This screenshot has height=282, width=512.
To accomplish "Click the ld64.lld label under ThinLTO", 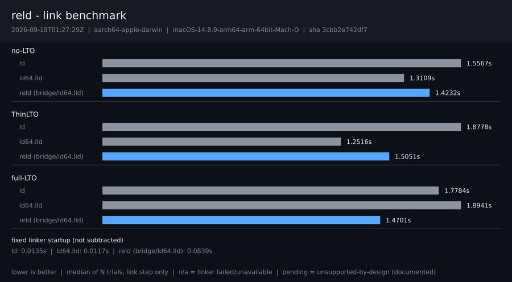I will [x=31, y=142].
